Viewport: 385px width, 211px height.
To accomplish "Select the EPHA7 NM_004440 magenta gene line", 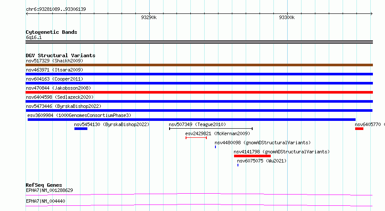I will pyautogui.click(x=199, y=205).
